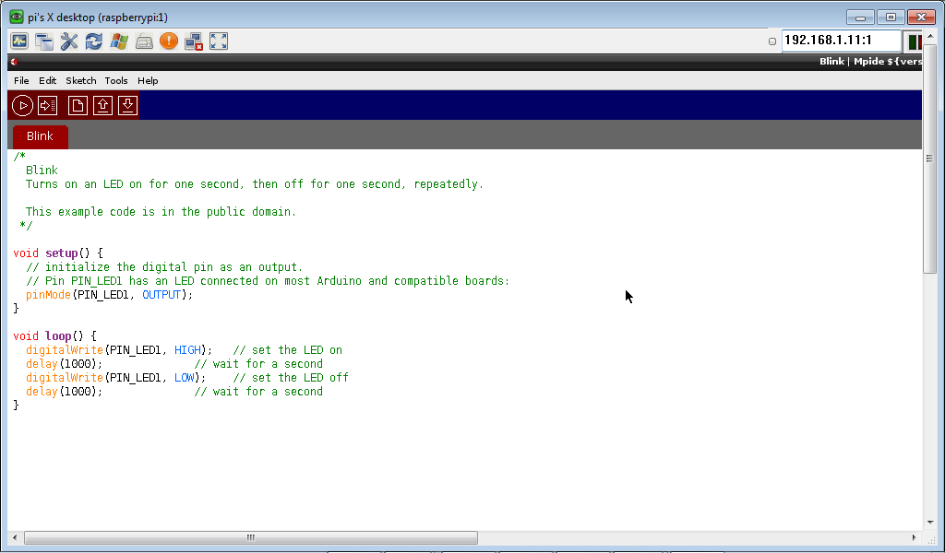Click the '// set the LED on' comment
945x553 pixels.
click(288, 350)
